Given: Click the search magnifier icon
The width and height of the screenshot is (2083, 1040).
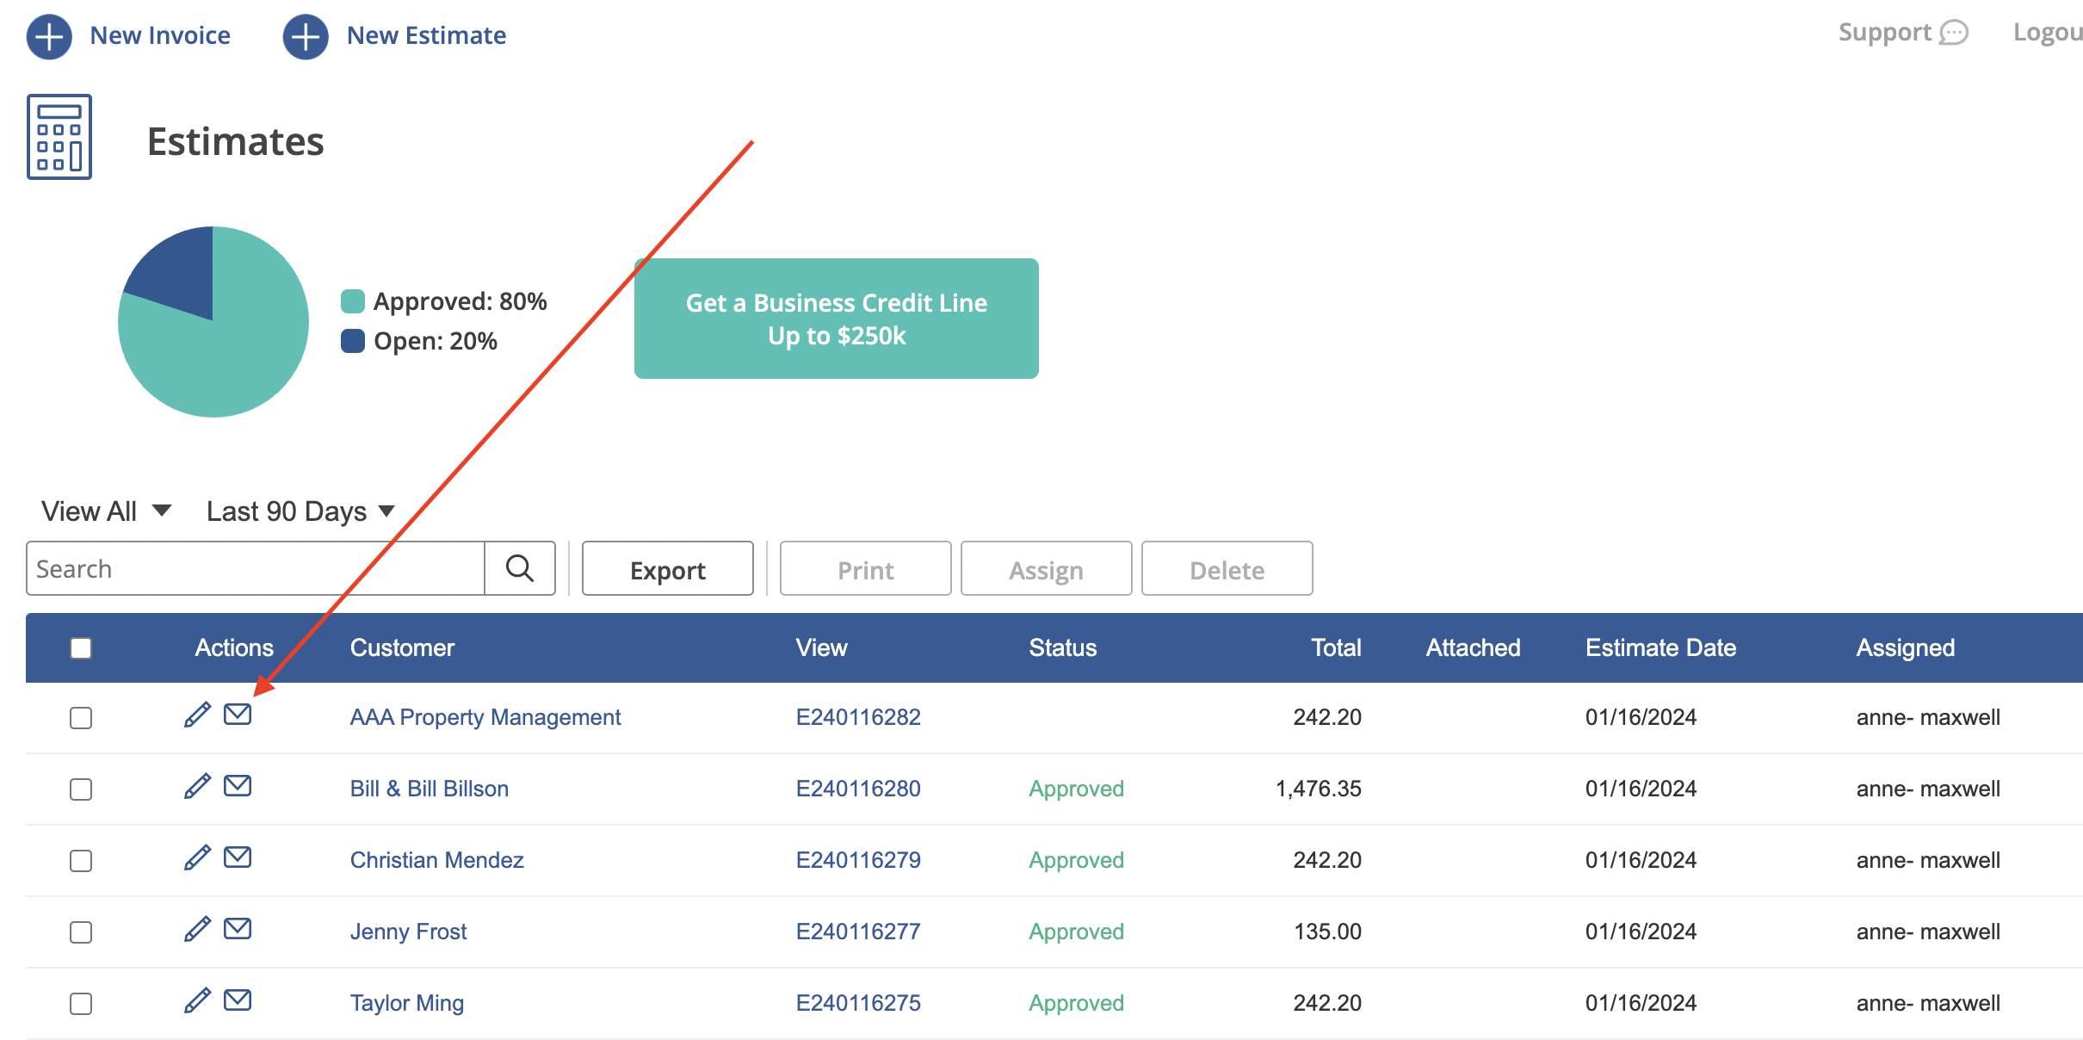Looking at the screenshot, I should point(520,568).
